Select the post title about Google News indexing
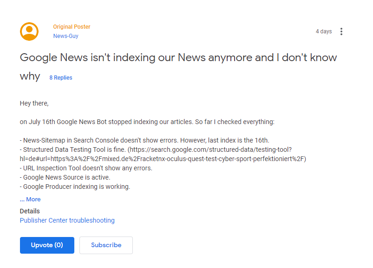Screen dimensions: 373x268 178,57
